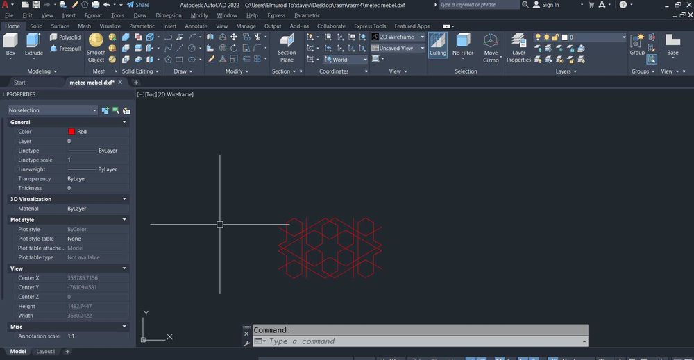This screenshot has width=694, height=360.
Task: Switch to the Visualize ribbon tab
Action: pos(110,26)
